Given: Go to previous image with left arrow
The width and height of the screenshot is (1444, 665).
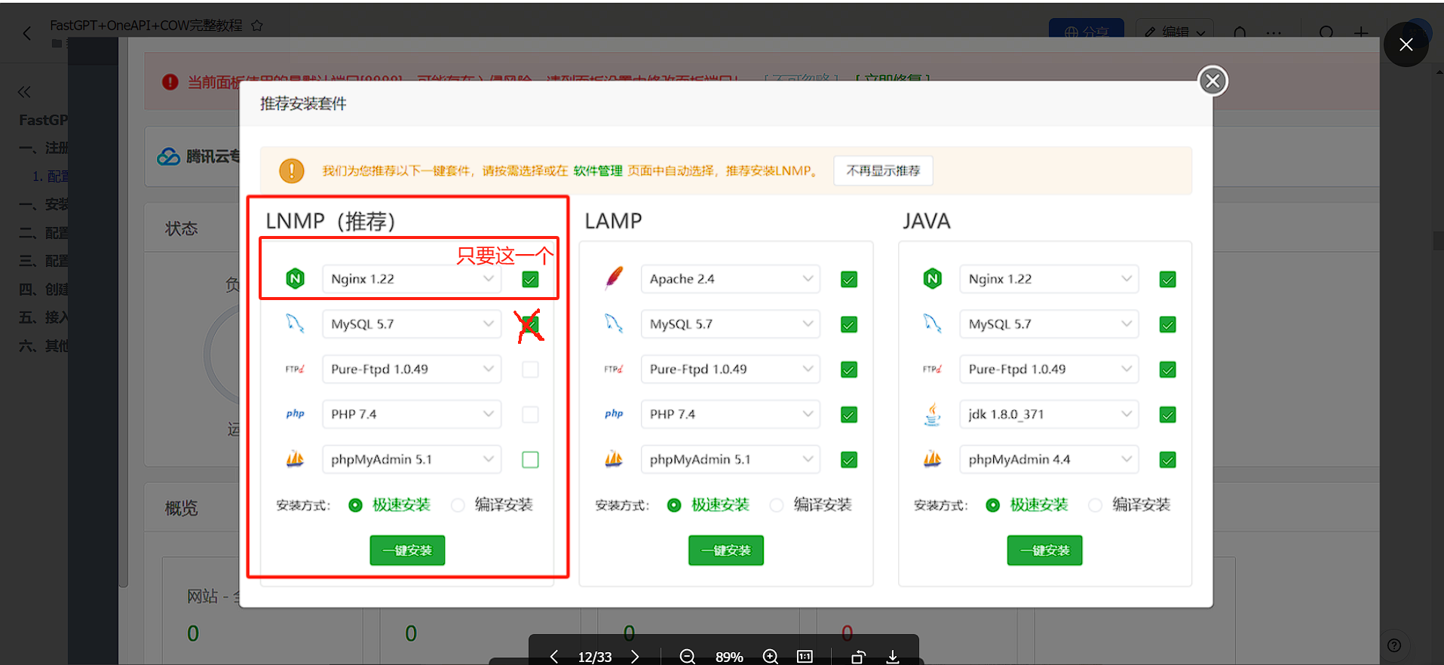Looking at the screenshot, I should 553,657.
